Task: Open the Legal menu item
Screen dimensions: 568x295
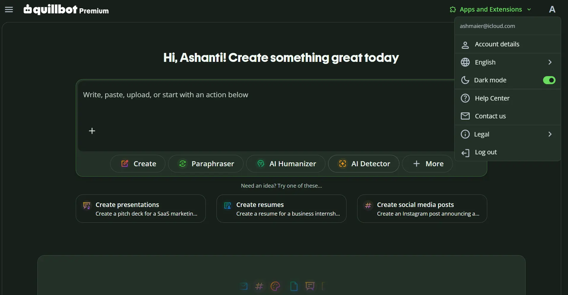Action: (508, 134)
